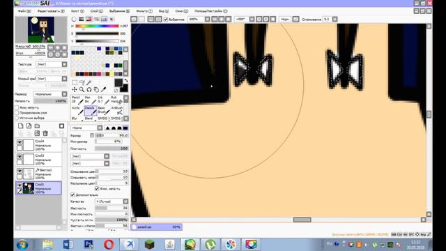Select the Hand pan tool

tap(96, 90)
